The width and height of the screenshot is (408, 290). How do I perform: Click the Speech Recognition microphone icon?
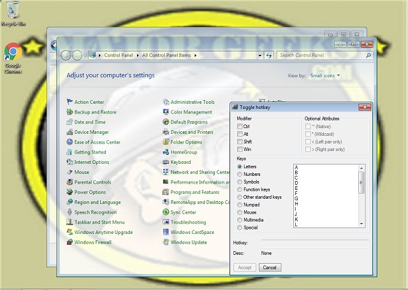click(69, 212)
